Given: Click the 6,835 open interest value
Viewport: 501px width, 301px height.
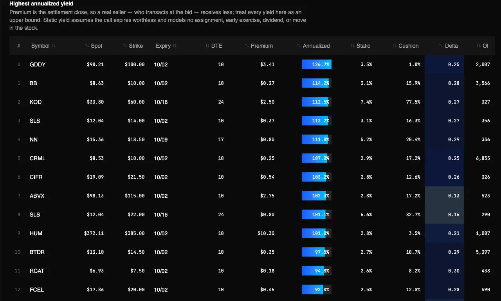Looking at the screenshot, I should pyautogui.click(x=483, y=158).
